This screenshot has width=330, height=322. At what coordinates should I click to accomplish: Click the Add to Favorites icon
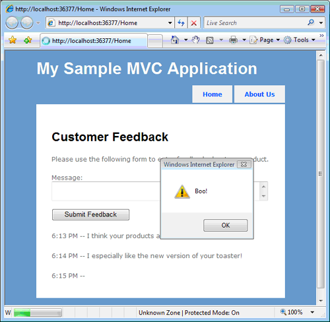coord(28,40)
